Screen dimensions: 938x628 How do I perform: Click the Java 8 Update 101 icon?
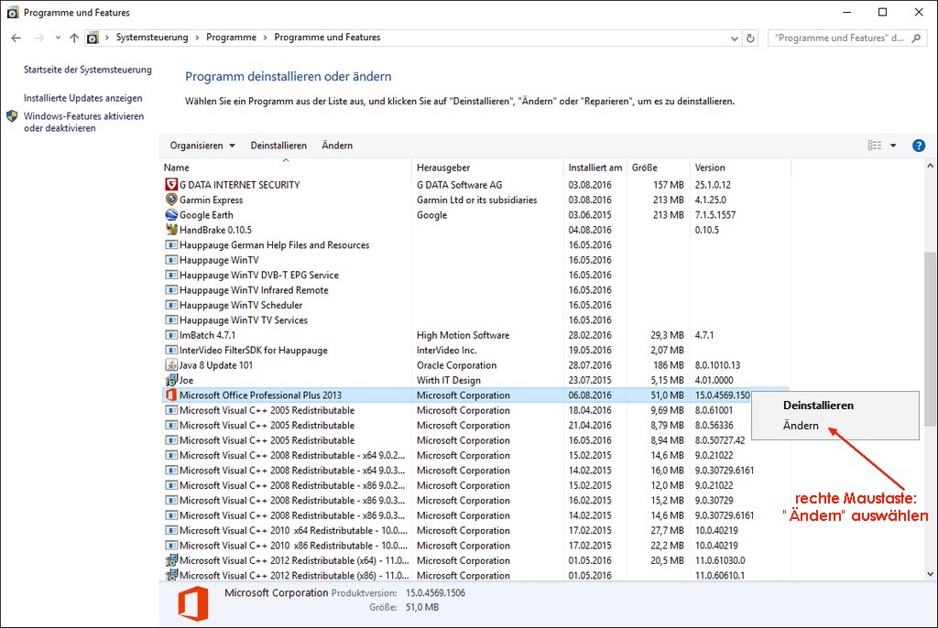(x=171, y=365)
